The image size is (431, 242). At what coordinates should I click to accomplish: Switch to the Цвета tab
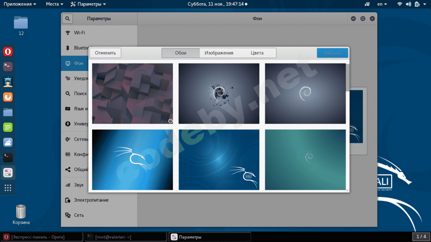(257, 53)
